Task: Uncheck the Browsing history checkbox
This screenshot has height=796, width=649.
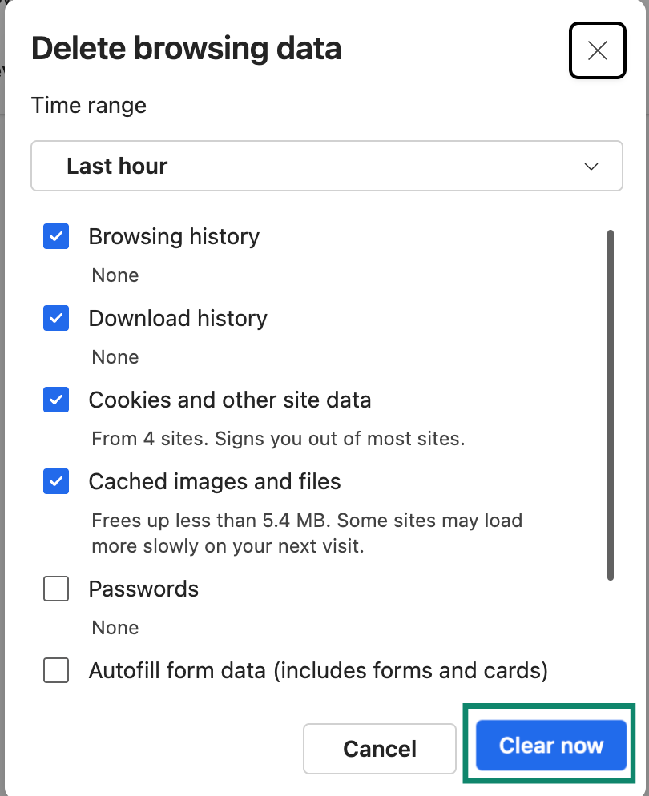Action: (x=55, y=236)
